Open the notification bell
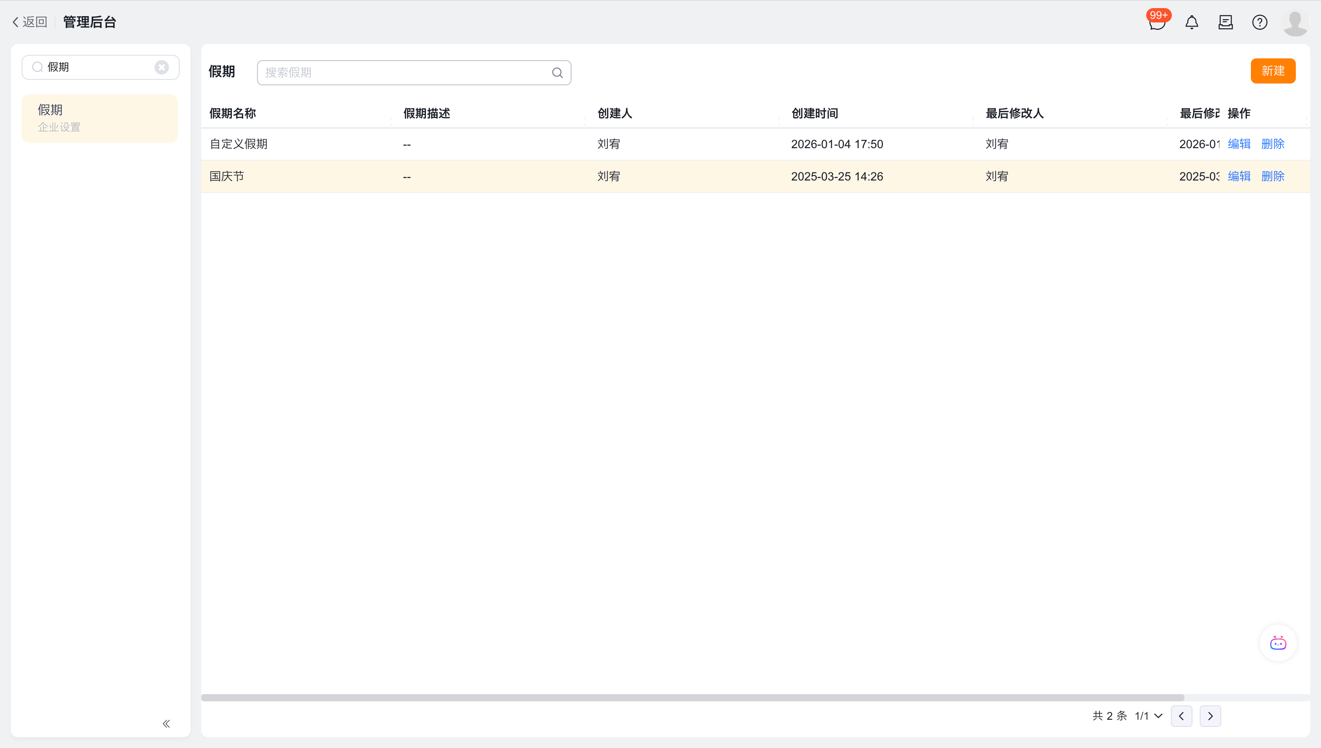The image size is (1321, 748). 1192,22
